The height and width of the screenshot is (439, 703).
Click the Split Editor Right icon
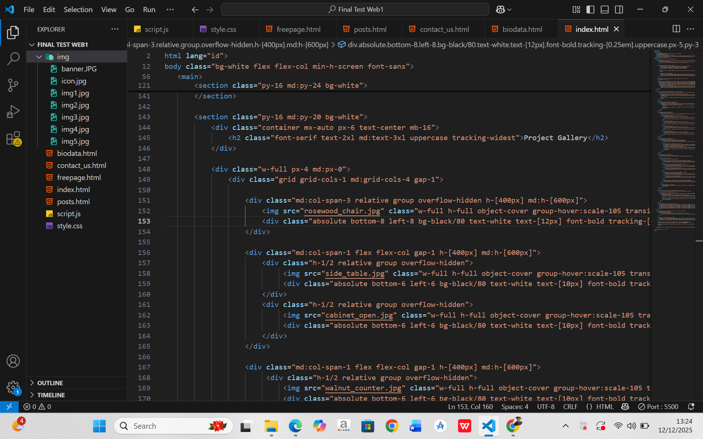tap(676, 29)
